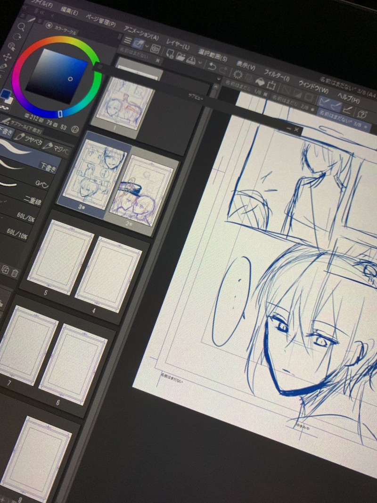Select the main blue foreground color swatch

6,94
